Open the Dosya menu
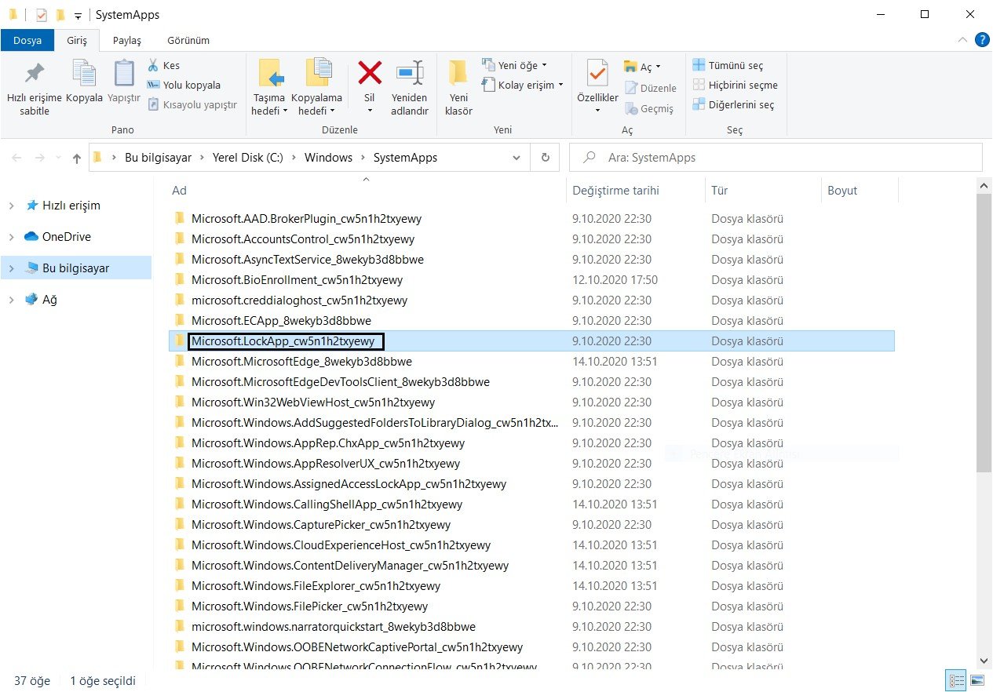Viewport: 993px width, 692px height. pos(27,40)
